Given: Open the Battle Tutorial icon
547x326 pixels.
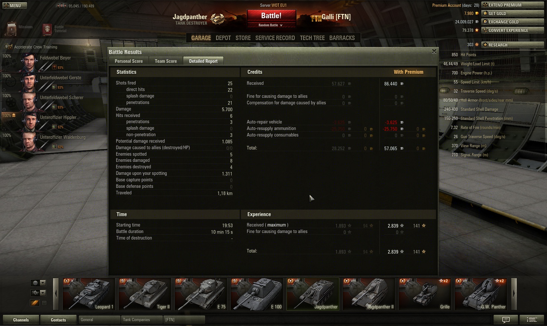Looking at the screenshot, I should point(47,30).
